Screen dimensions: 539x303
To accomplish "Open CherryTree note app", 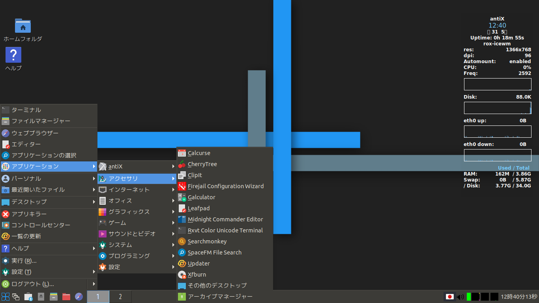I will coord(225,164).
